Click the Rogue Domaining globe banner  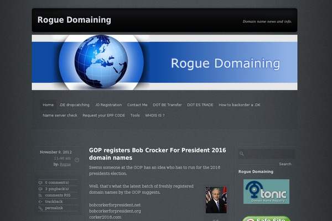point(164,62)
